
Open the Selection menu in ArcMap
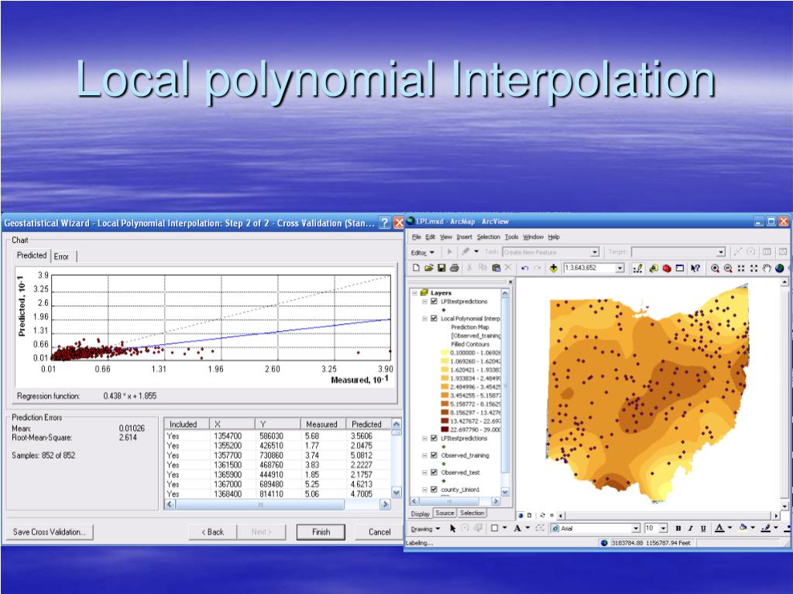pyautogui.click(x=488, y=237)
